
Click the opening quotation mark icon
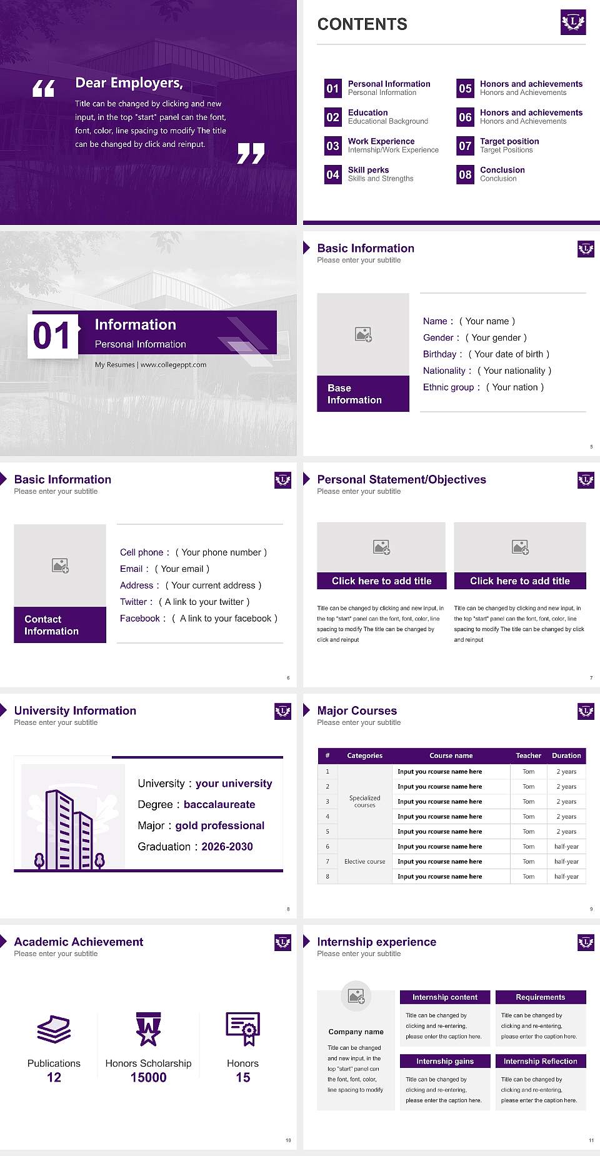coord(44,89)
